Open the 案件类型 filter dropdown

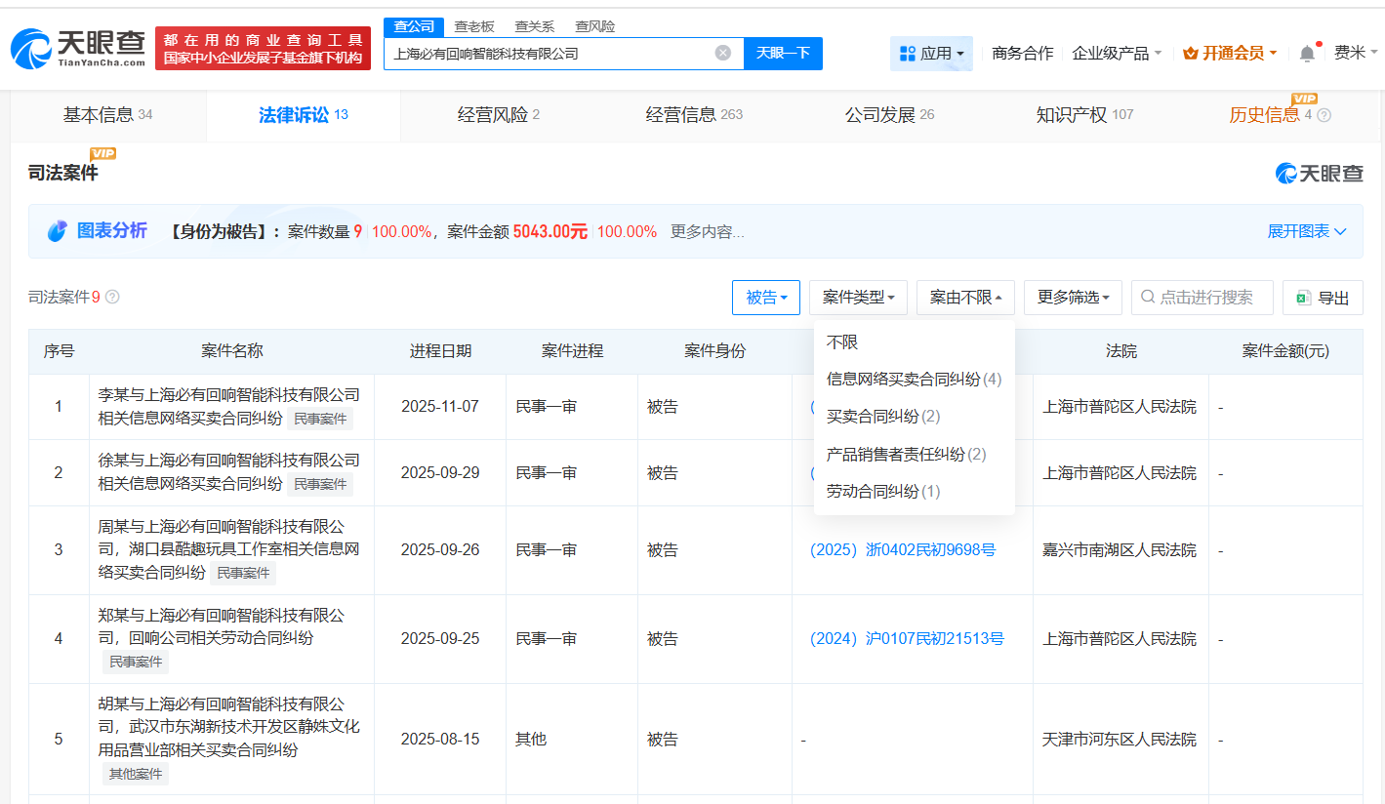pos(858,298)
